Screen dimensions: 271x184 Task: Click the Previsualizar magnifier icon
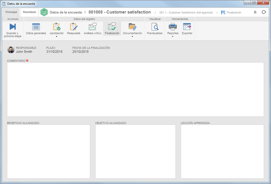pos(155,27)
